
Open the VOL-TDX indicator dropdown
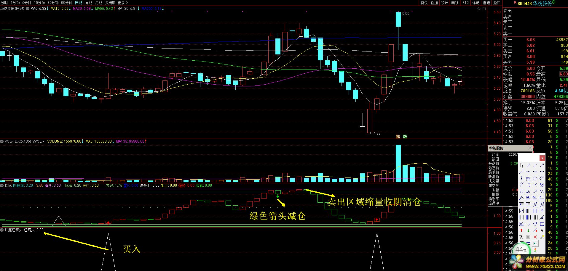[2, 141]
